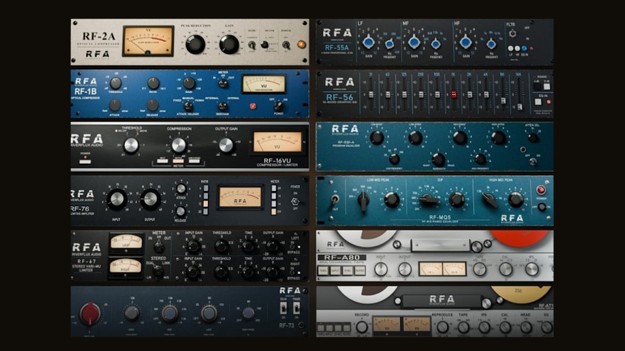Click the RF-1B Attack knob
Viewport: 625px width, 351px height.
115,105
